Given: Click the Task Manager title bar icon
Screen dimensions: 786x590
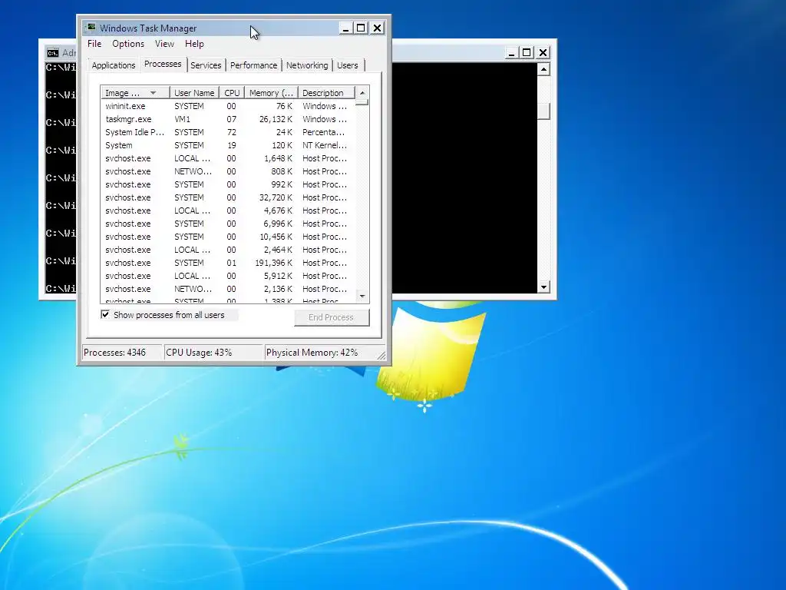Looking at the screenshot, I should (x=91, y=27).
